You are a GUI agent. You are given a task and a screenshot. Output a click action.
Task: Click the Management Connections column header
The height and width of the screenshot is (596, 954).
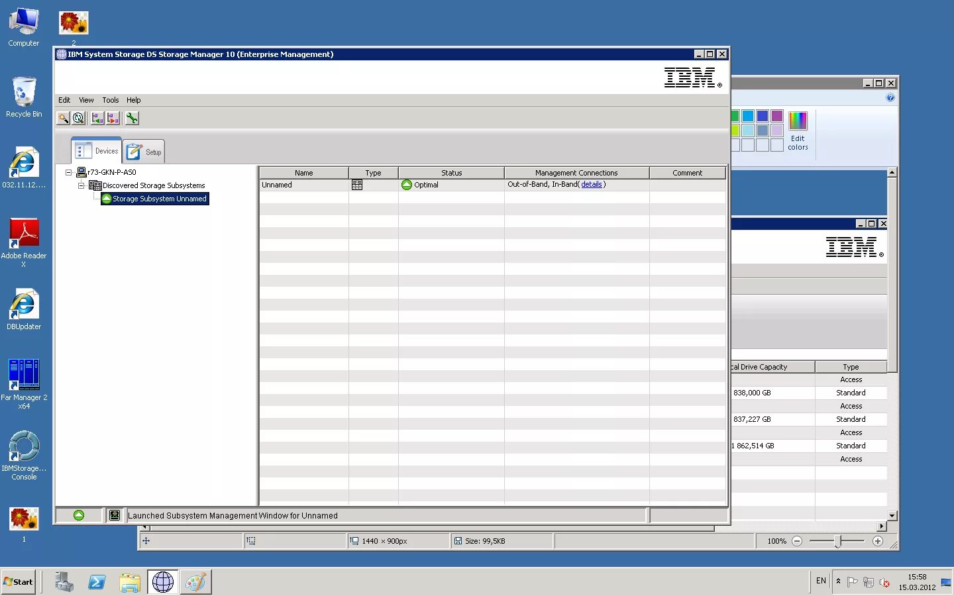(x=576, y=173)
